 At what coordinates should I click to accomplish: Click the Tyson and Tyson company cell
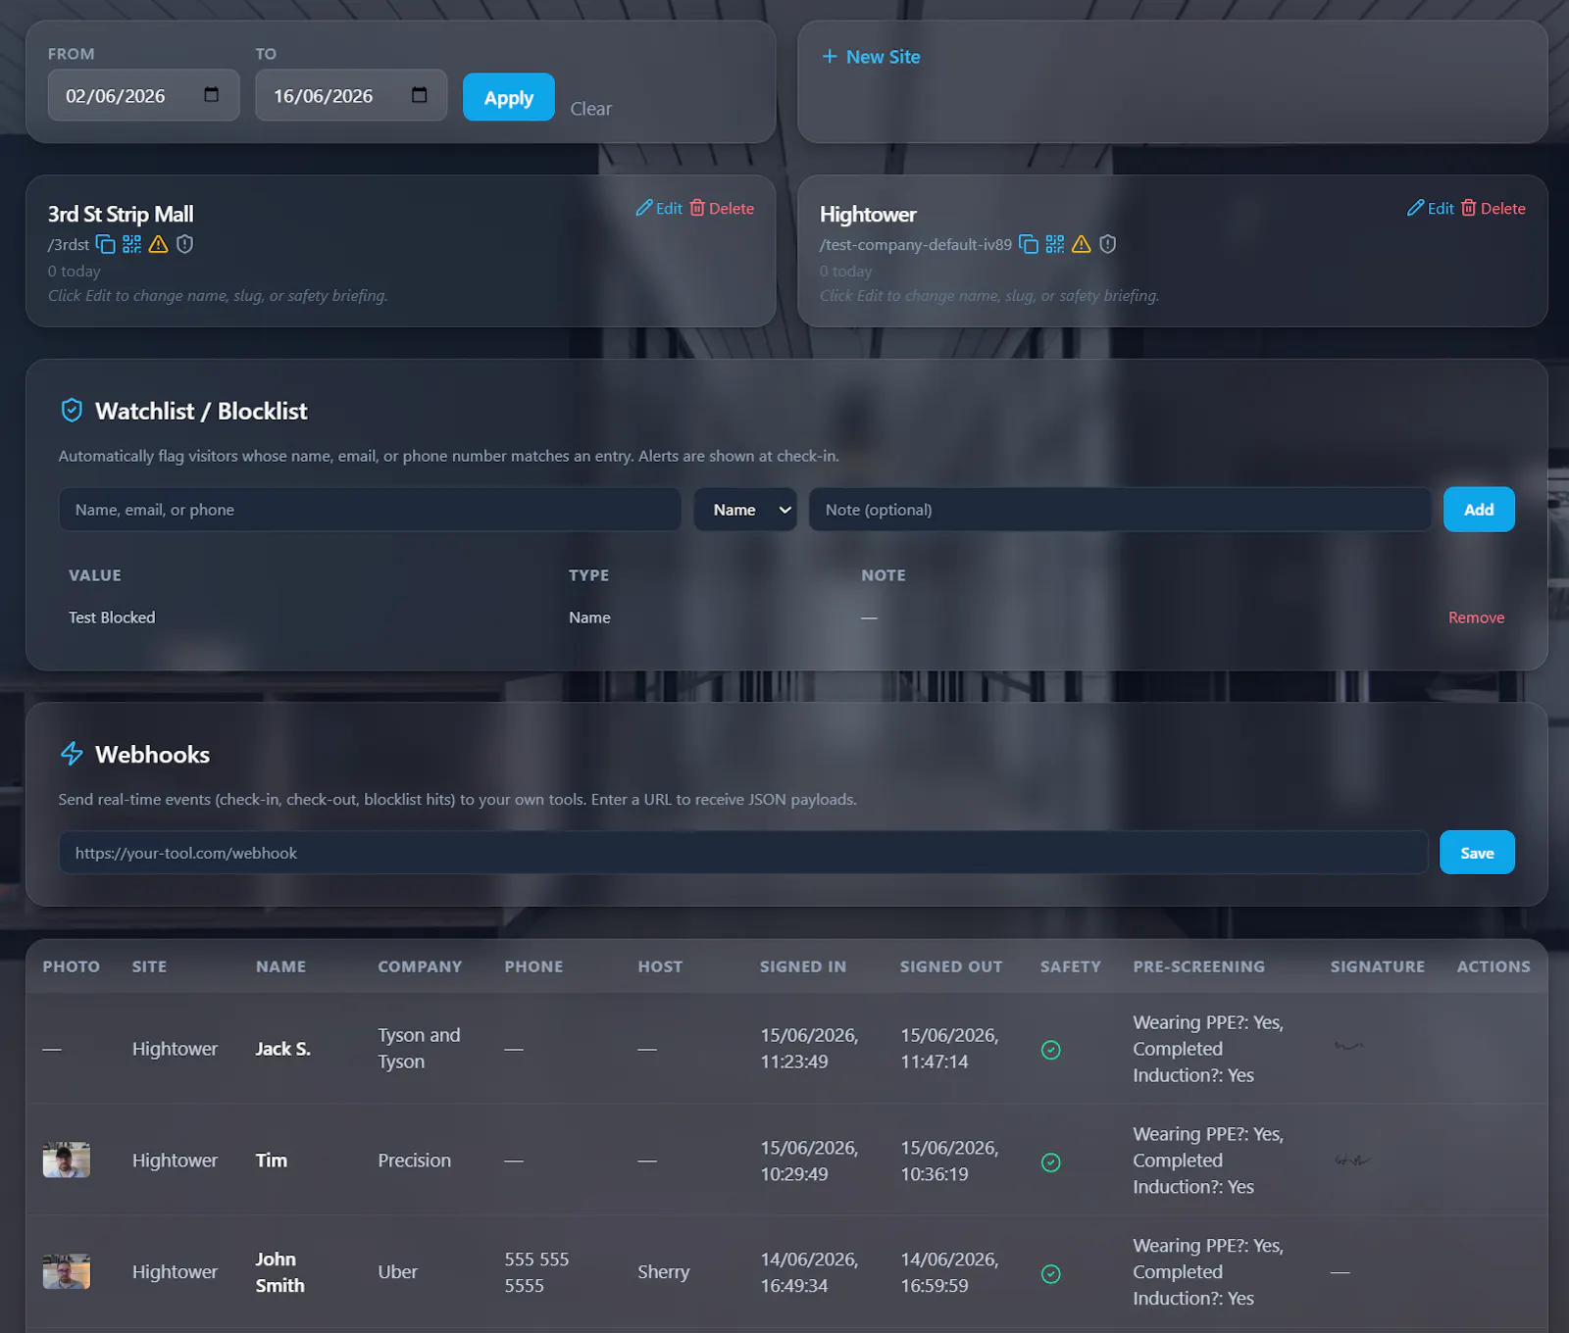tap(419, 1048)
